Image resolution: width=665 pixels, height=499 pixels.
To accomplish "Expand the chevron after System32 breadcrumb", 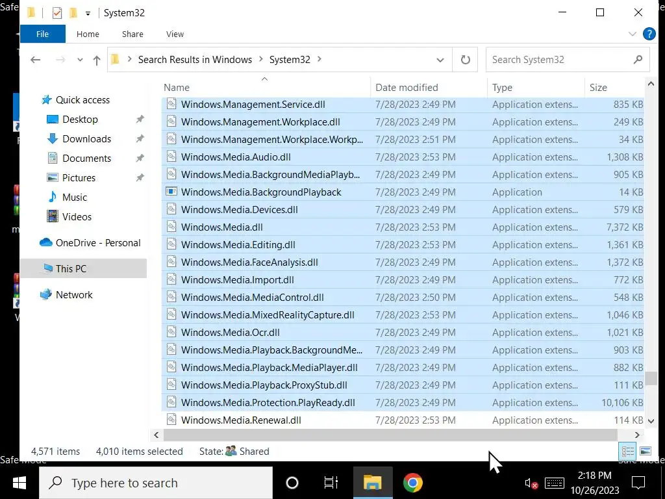I will (x=320, y=59).
